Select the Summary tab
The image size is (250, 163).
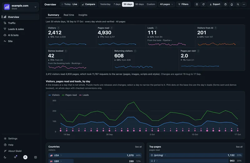tap(53, 15)
